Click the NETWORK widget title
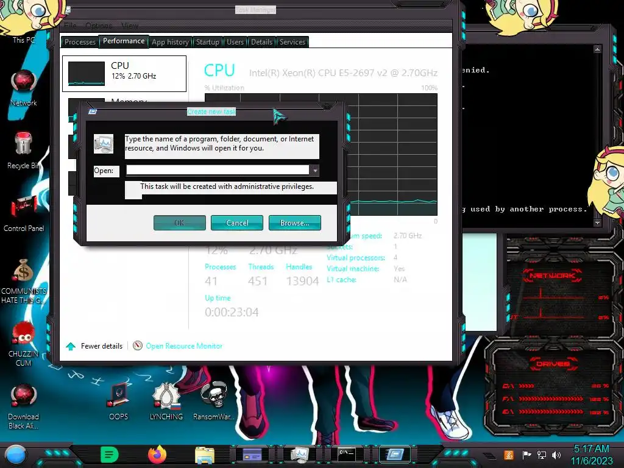This screenshot has height=468, width=624. coord(552,275)
